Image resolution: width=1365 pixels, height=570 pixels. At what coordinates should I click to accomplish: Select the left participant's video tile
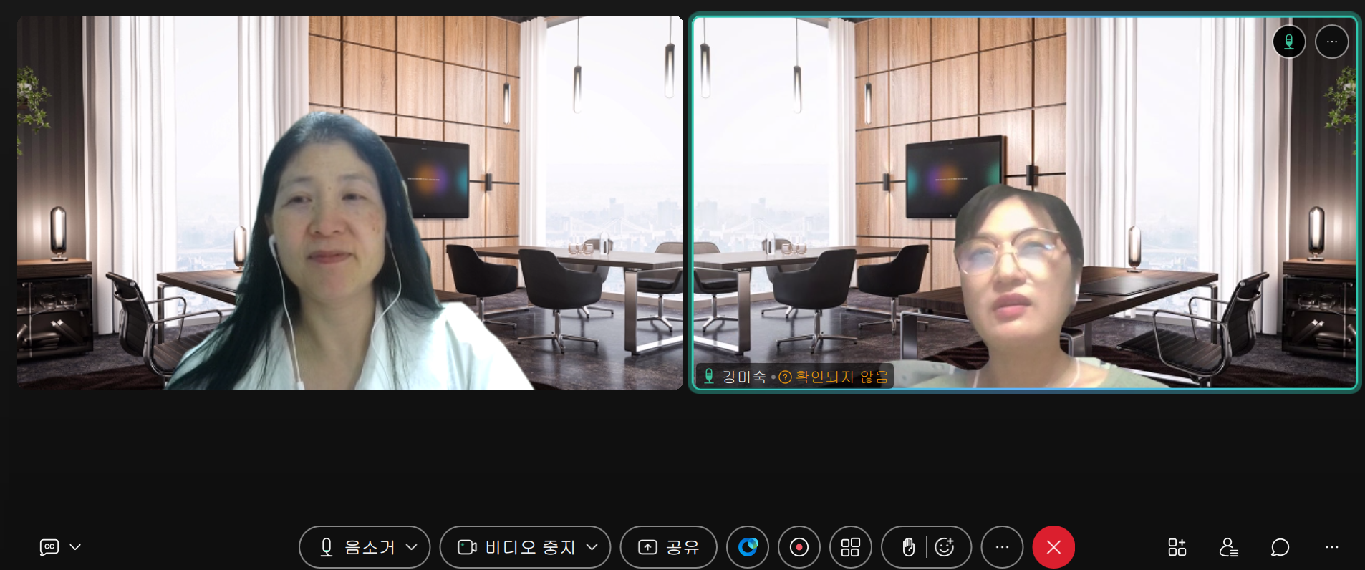[349, 203]
